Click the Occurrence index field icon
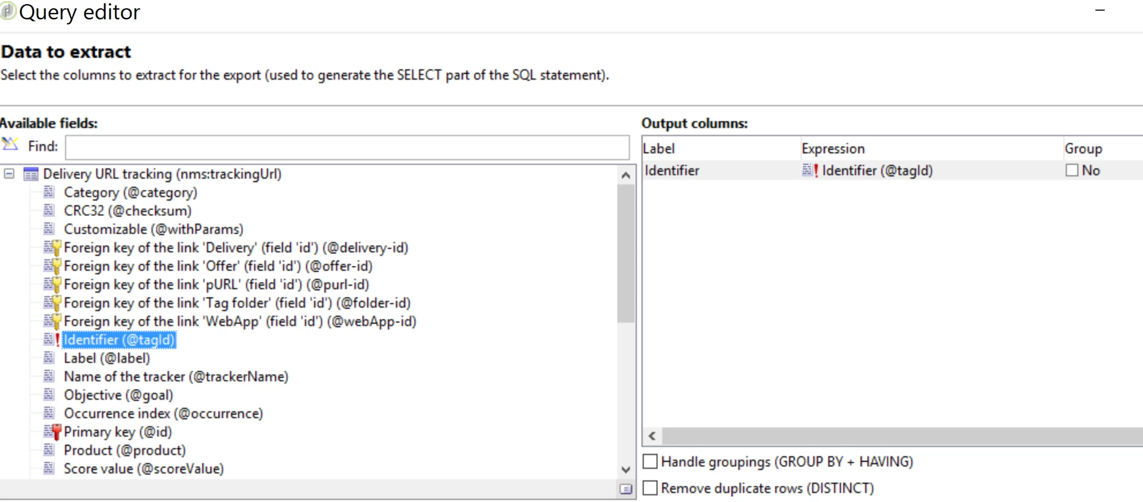 coord(49,413)
